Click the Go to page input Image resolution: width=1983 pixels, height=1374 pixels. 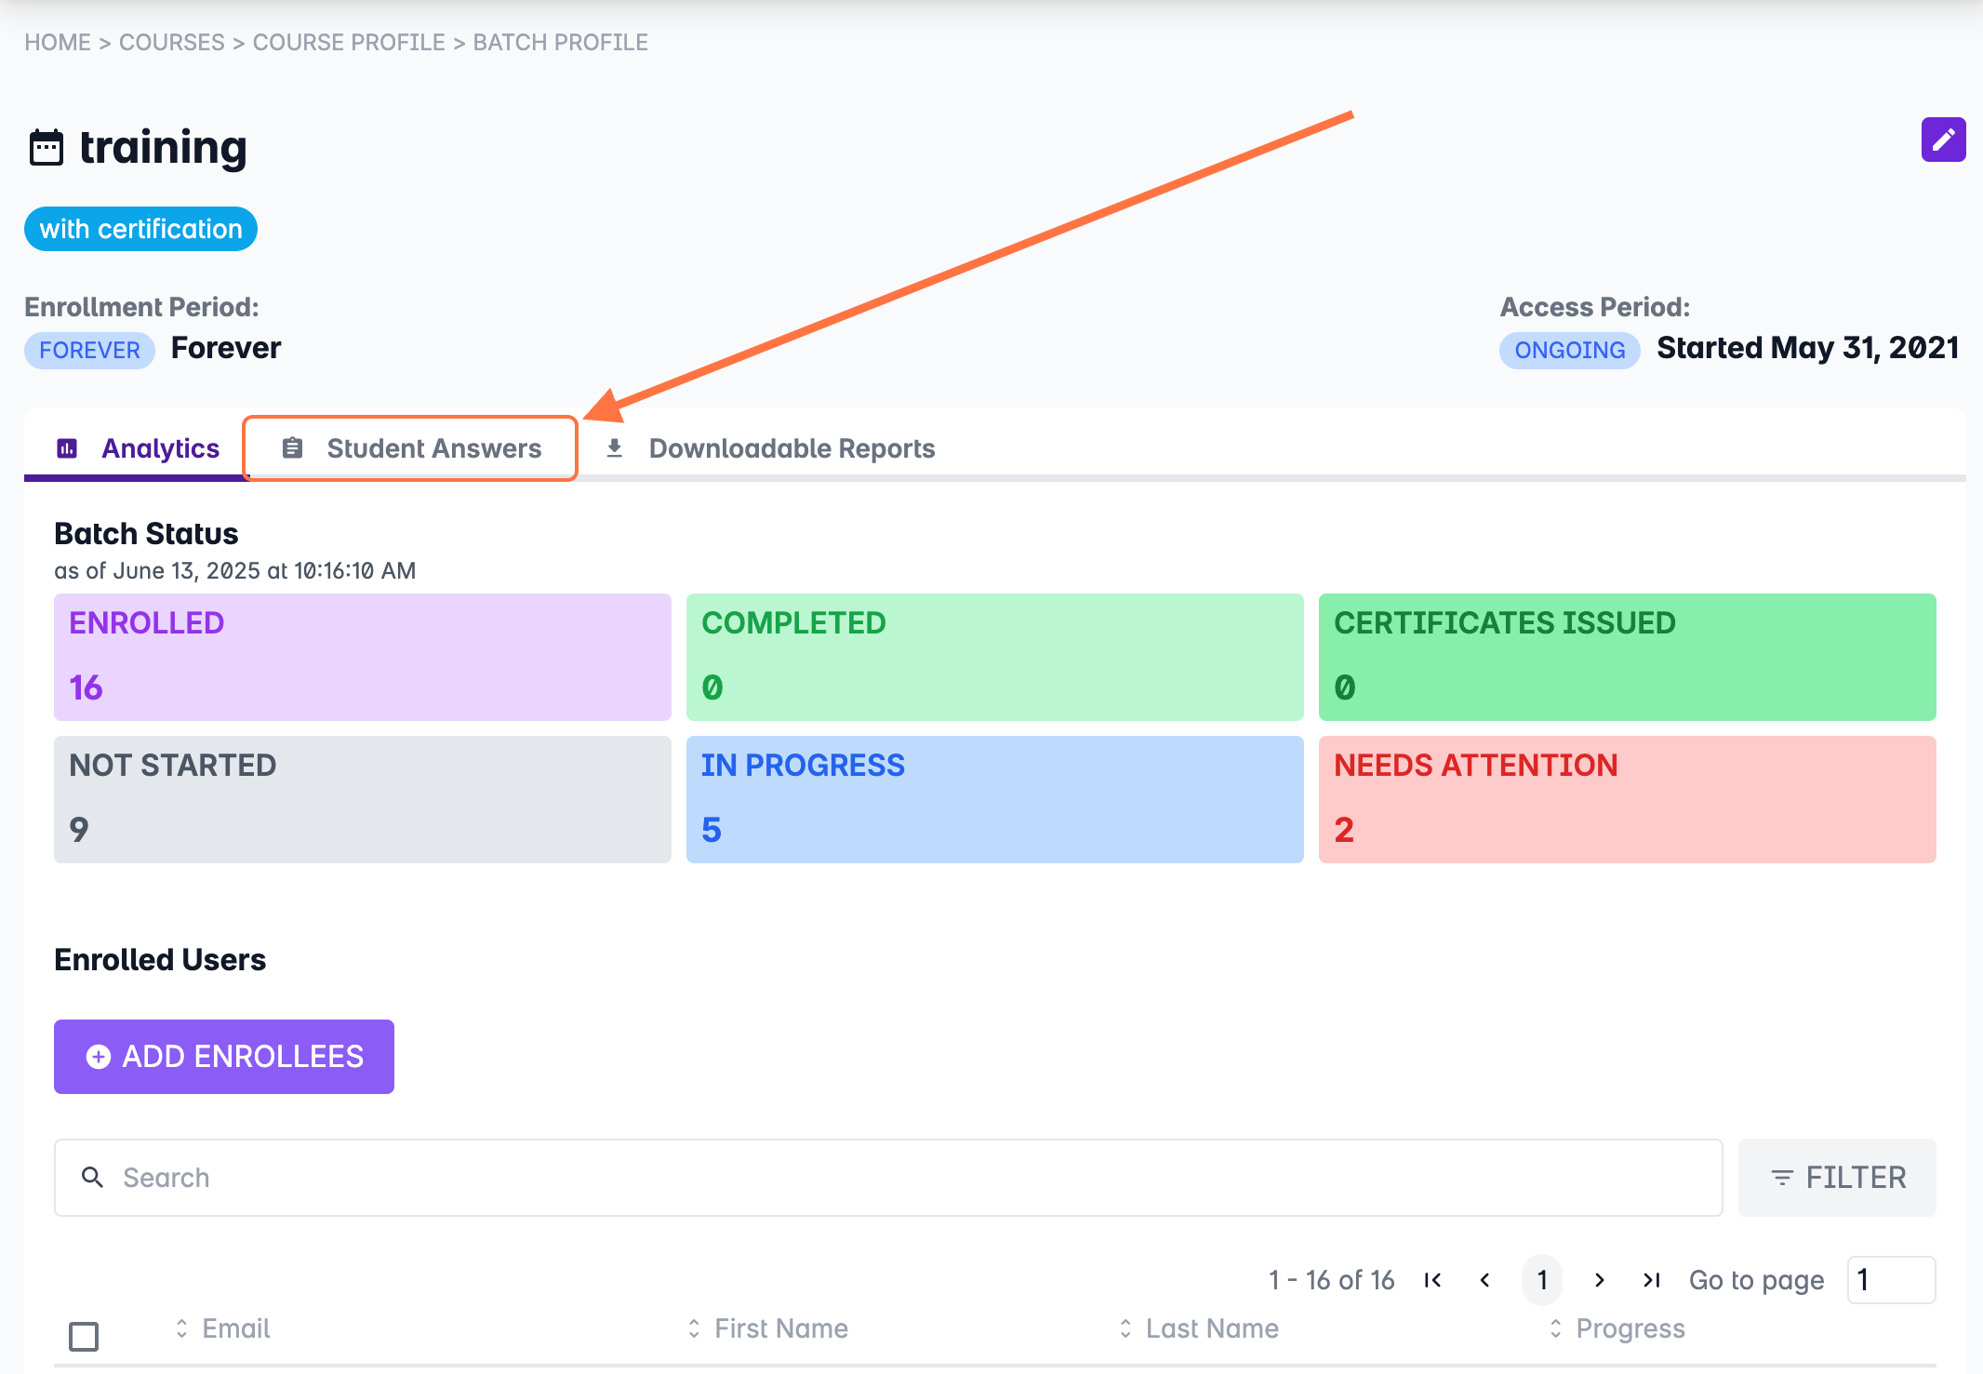click(1891, 1280)
